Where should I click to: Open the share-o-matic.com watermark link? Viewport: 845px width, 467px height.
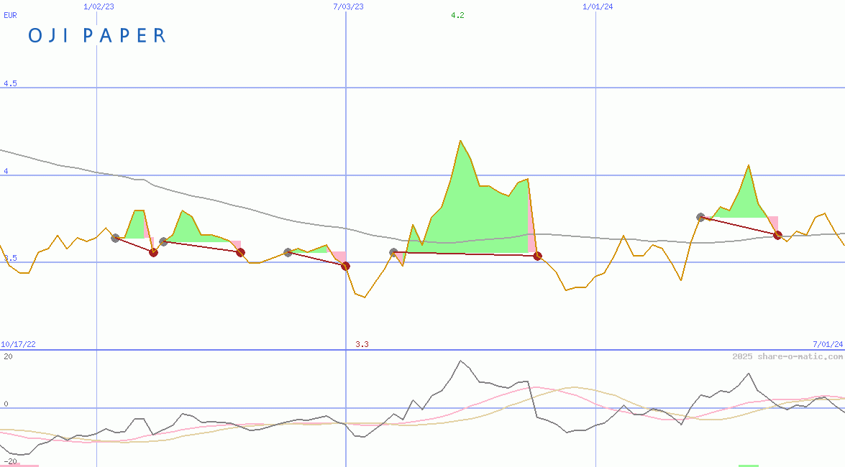click(x=787, y=356)
